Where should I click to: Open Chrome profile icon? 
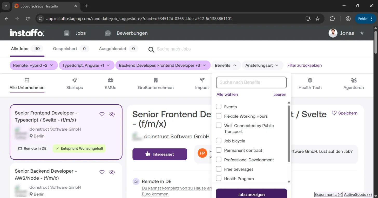348,19
